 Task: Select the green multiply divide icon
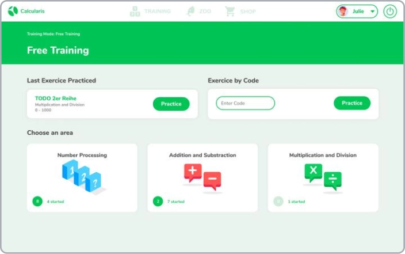click(x=323, y=177)
